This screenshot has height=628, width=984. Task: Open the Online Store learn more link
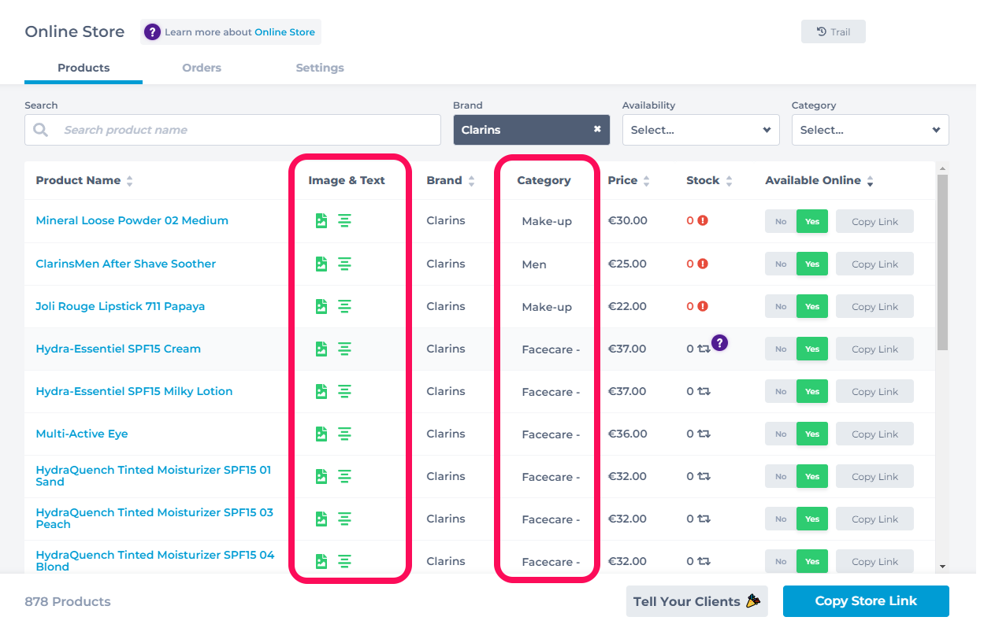click(x=284, y=32)
